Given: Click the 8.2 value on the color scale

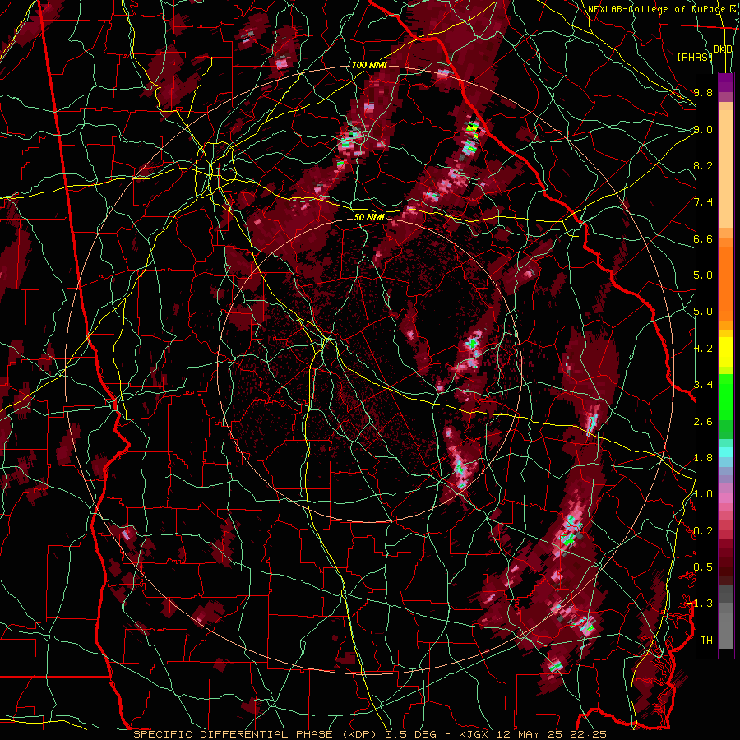Looking at the screenshot, I should click(703, 165).
